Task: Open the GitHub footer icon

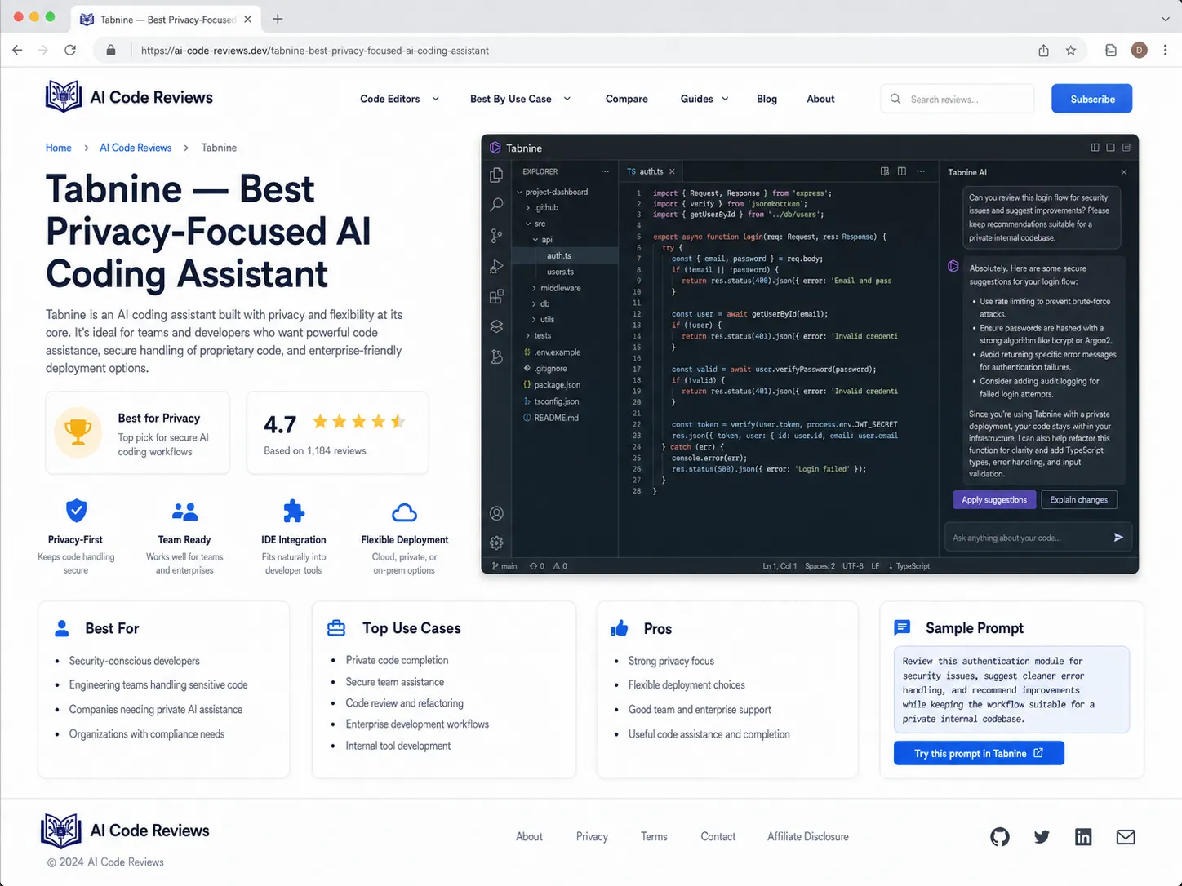Action: pyautogui.click(x=1000, y=837)
